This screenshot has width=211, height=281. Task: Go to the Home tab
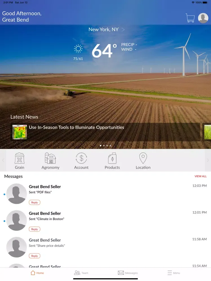click(37, 273)
